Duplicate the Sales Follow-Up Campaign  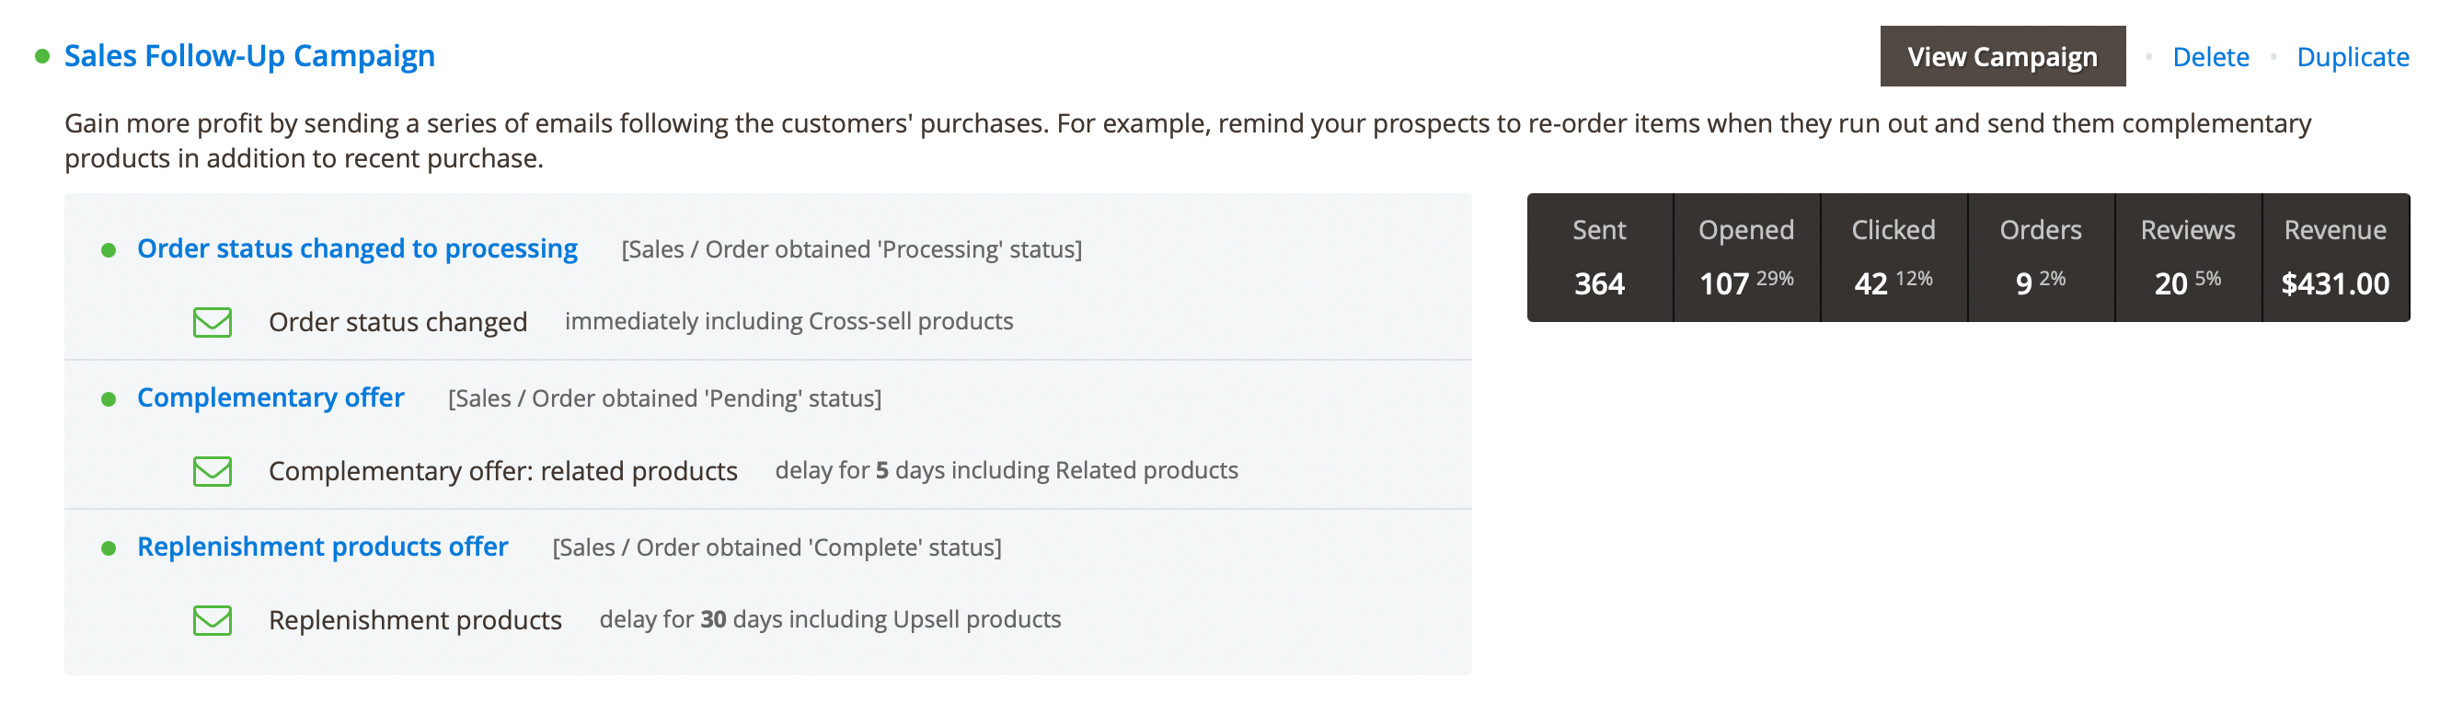click(2352, 57)
